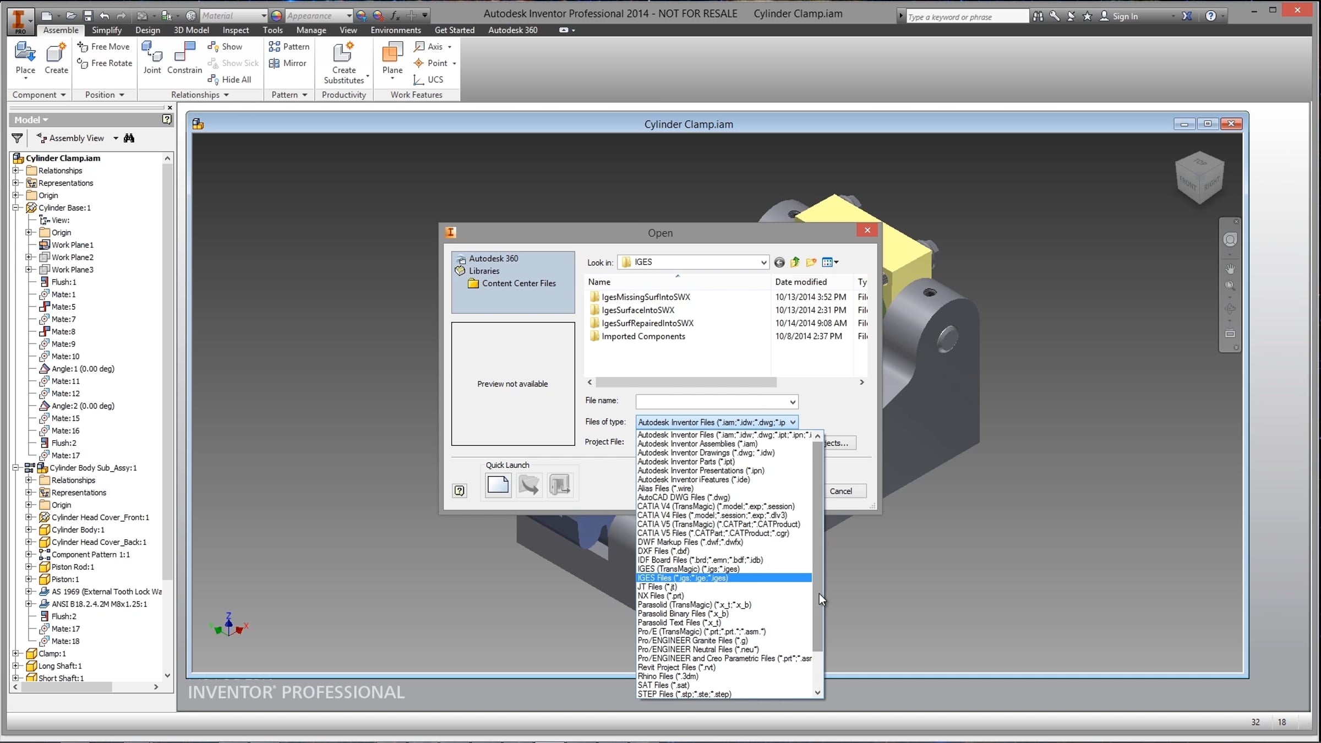Click the up-one-level folder icon in Open dialog
This screenshot has height=743, width=1321.
click(795, 263)
